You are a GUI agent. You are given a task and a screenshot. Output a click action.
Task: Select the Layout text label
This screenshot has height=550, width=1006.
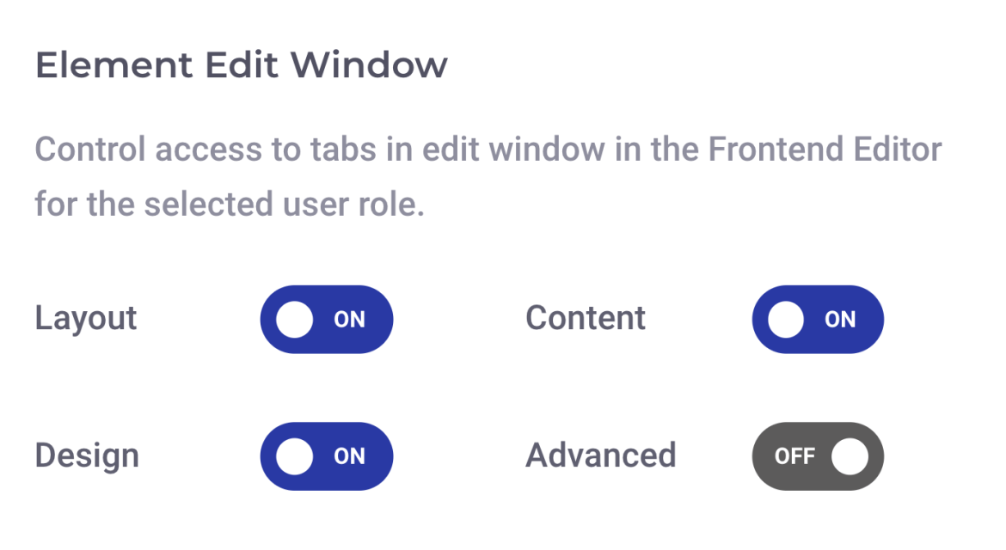click(85, 318)
